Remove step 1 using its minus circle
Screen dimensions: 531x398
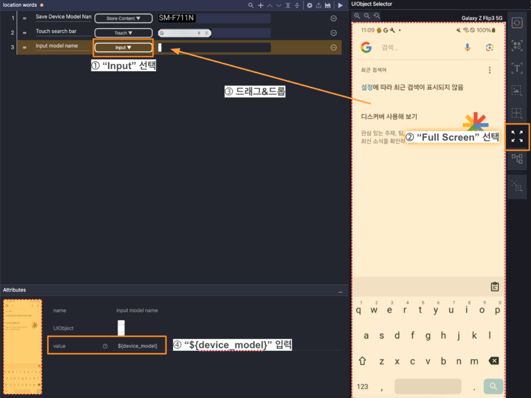(333, 19)
